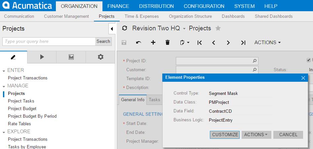This screenshot has height=149, width=313.
Task: Click the Search button
Action: pyautogui.click(x=103, y=42)
